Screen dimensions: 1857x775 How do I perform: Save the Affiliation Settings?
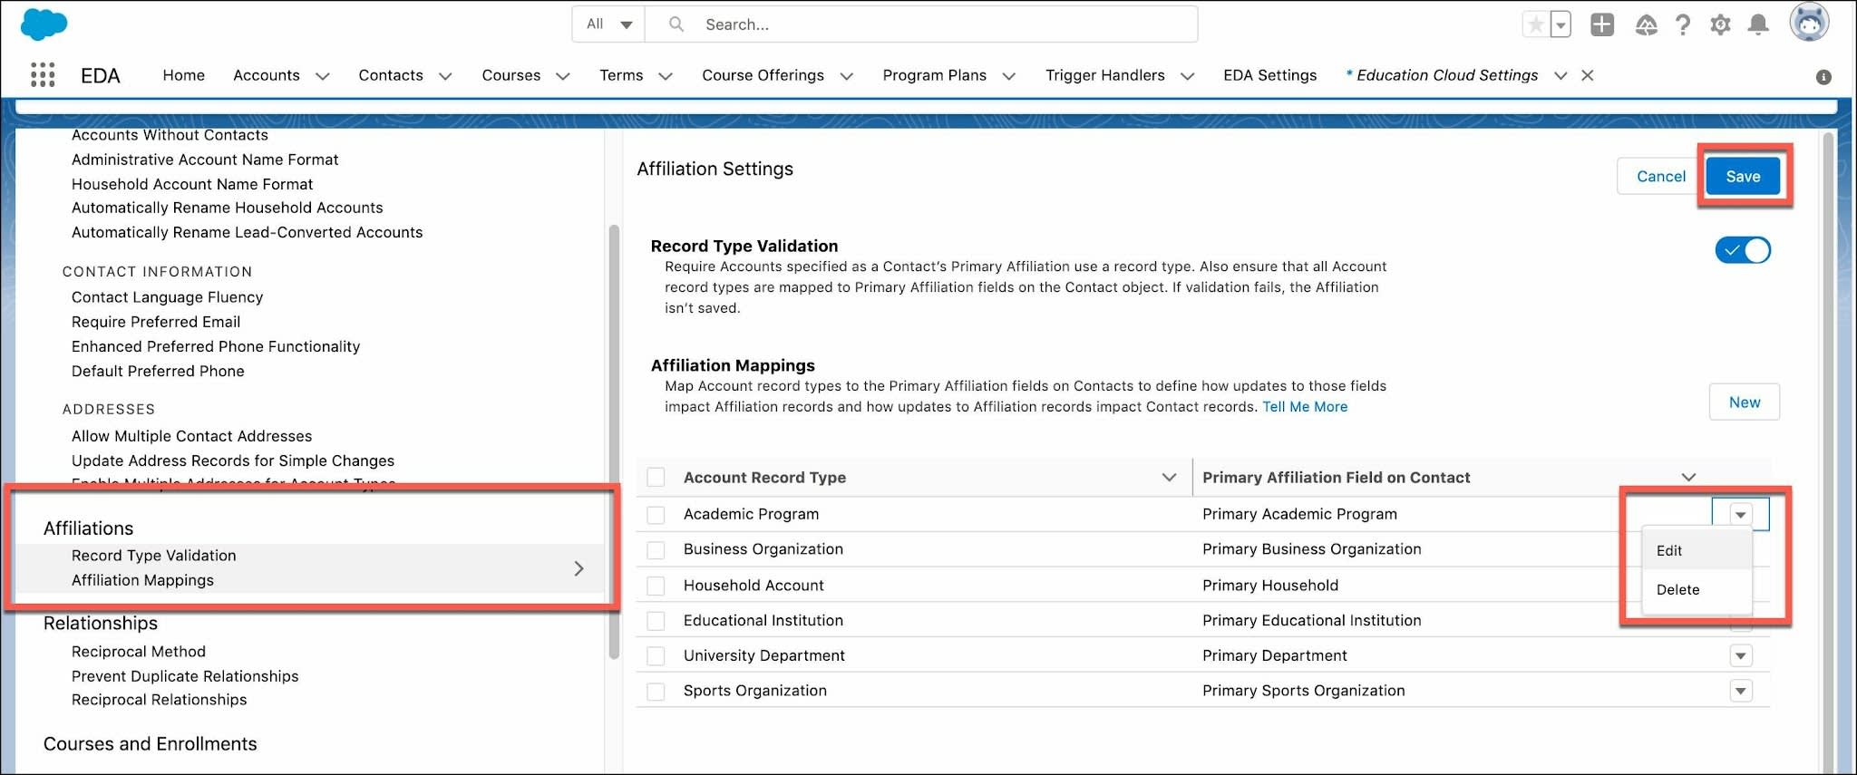coord(1743,177)
